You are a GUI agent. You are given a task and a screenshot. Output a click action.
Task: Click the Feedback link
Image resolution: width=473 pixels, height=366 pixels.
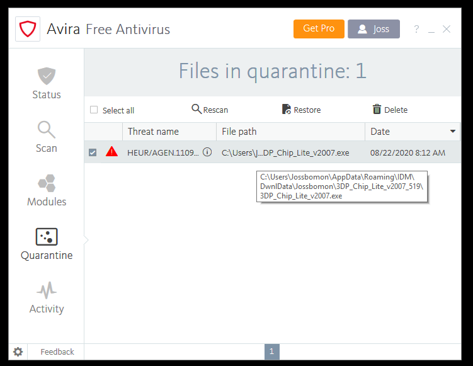click(57, 352)
